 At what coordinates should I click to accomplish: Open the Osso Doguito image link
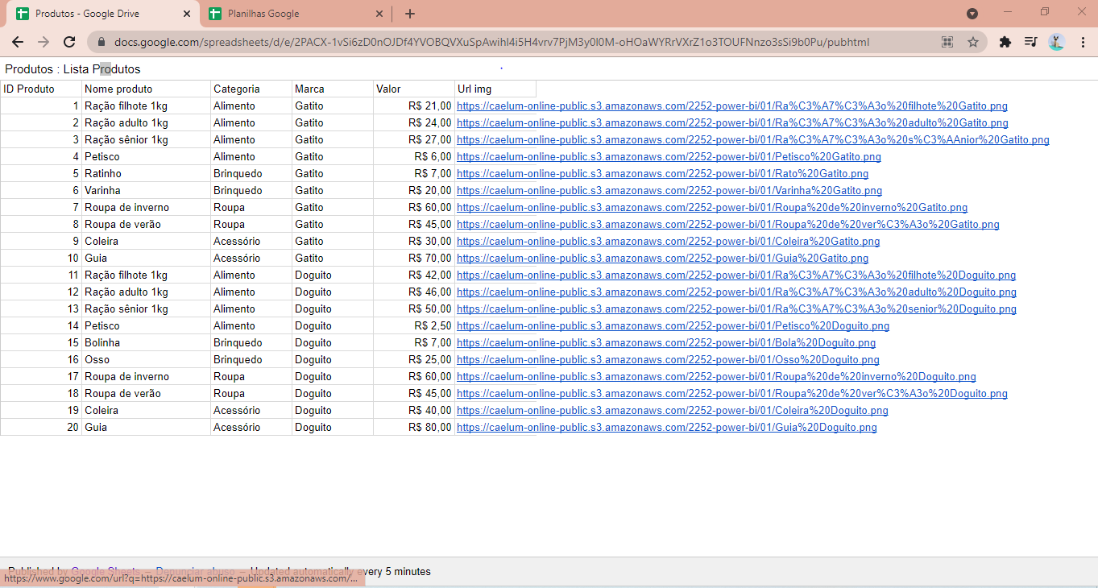668,359
